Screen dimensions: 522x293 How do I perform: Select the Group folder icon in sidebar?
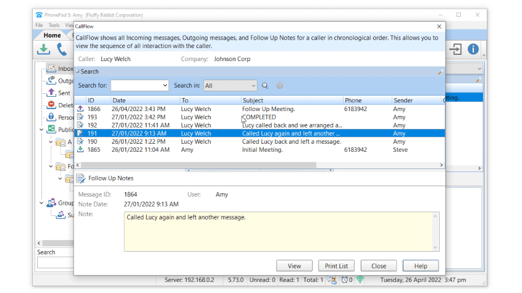[51, 202]
